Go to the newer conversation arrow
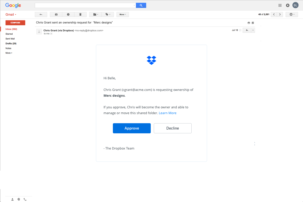The width and height of the screenshot is (303, 202). click(274, 14)
